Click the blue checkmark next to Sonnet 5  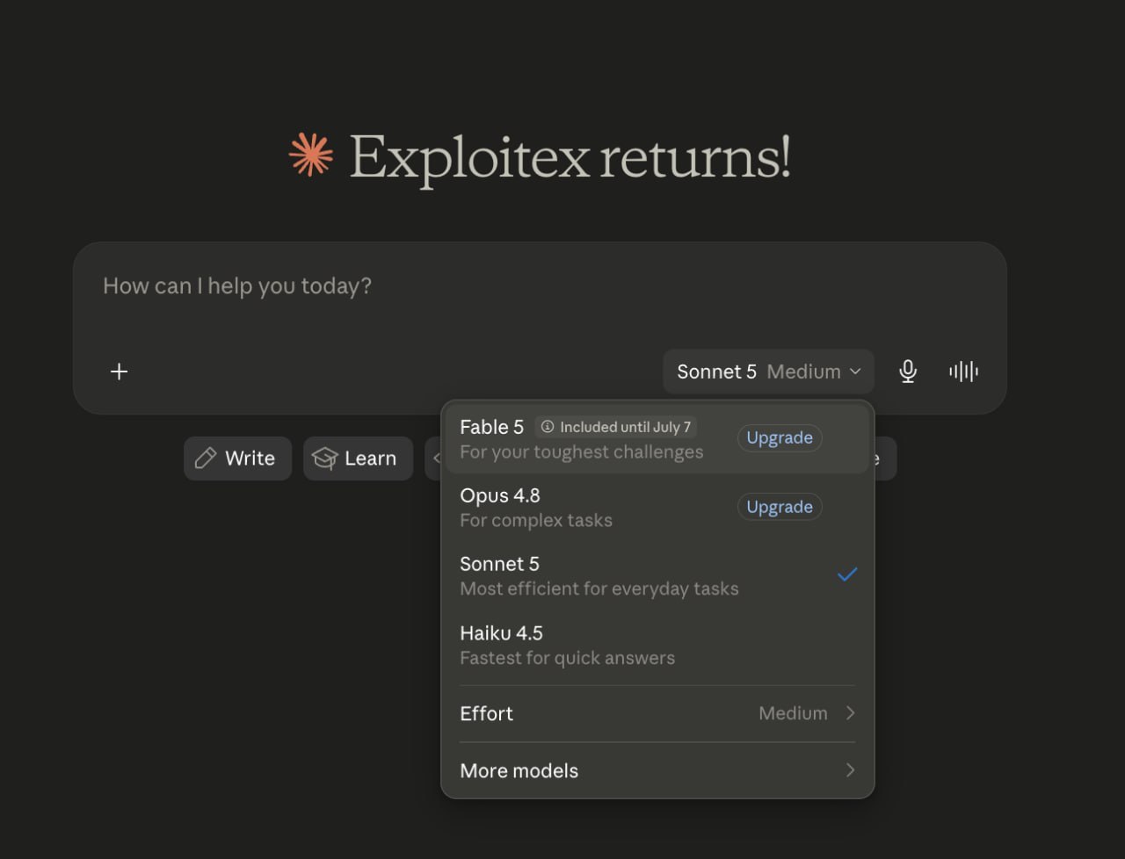[x=847, y=574]
